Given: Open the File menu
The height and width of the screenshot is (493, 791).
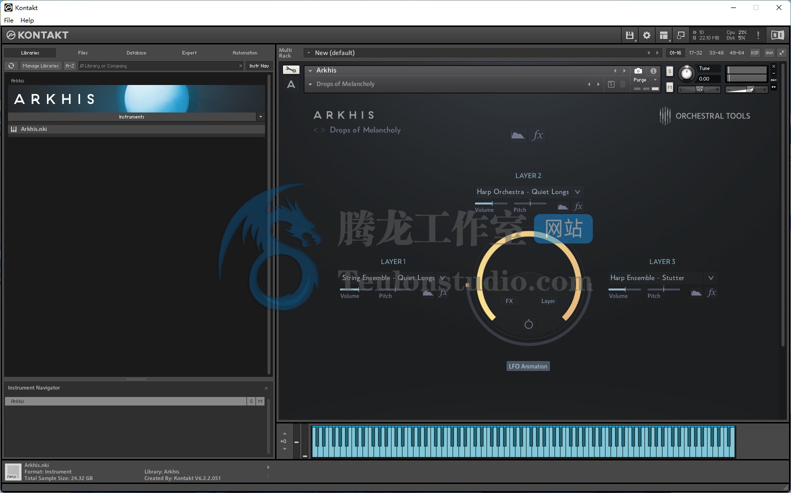Looking at the screenshot, I should click(9, 20).
